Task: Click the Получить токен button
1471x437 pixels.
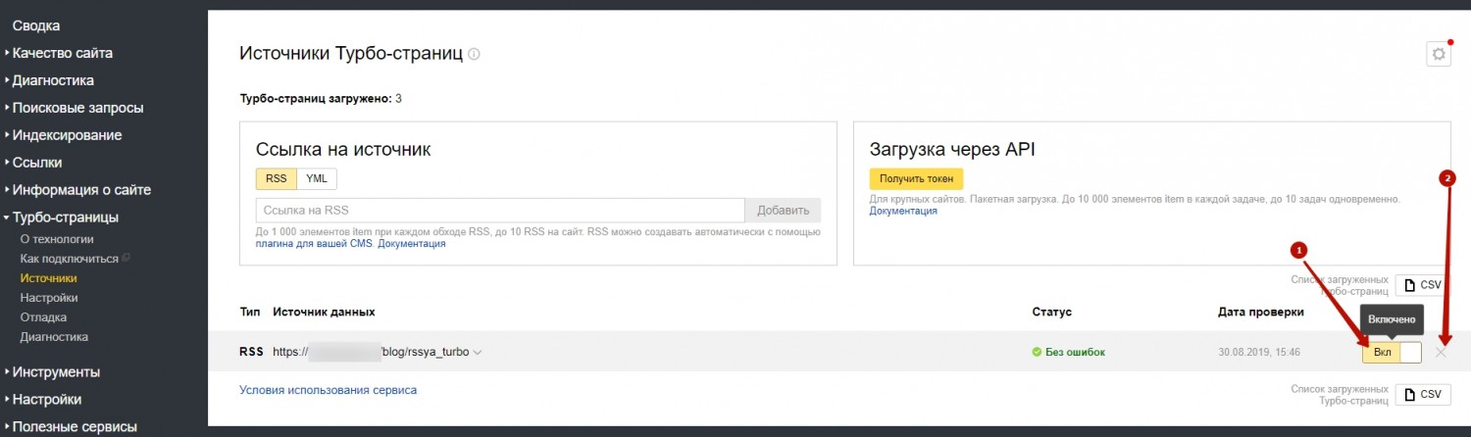Action: 916,179
